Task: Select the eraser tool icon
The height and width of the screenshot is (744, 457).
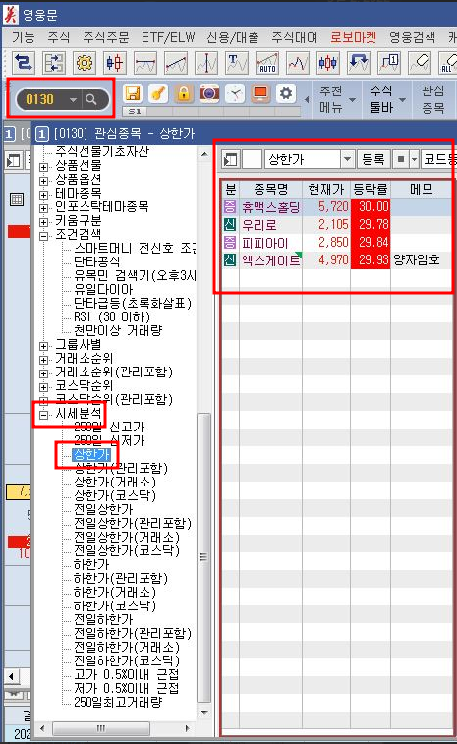Action: [x=420, y=63]
